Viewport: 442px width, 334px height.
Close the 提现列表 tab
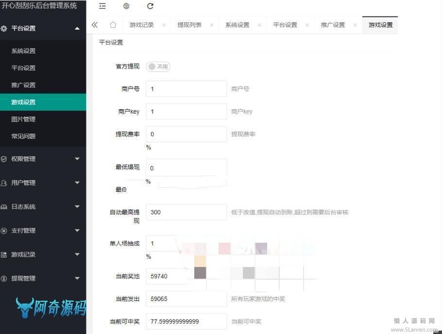212,25
